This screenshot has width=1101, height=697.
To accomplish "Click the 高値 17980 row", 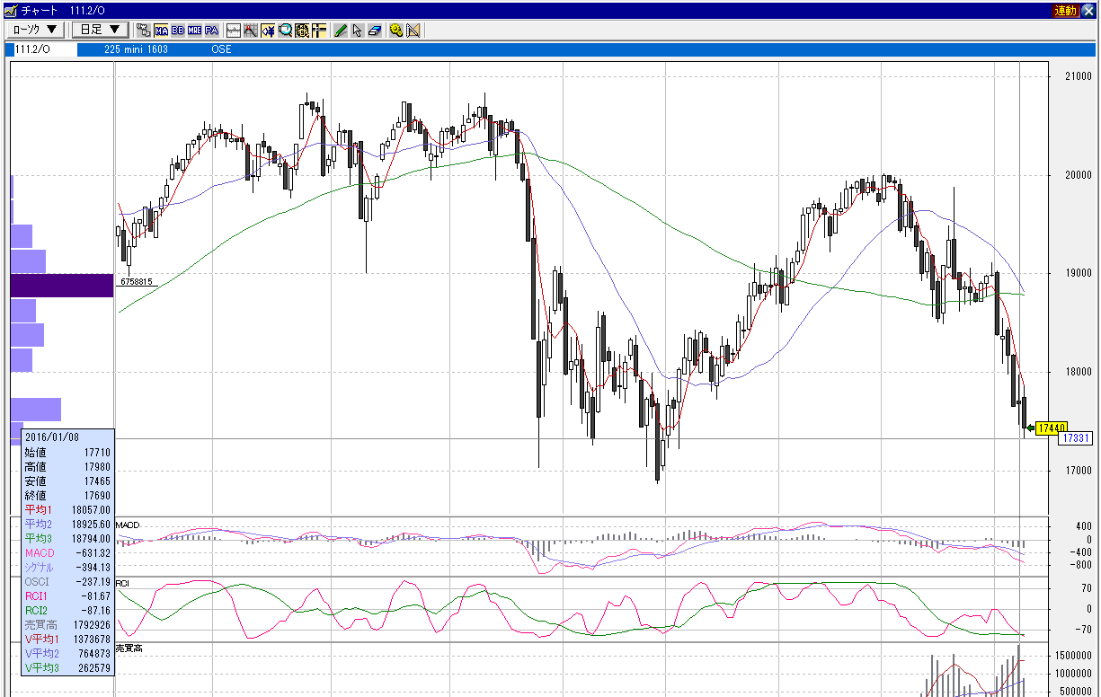I will (x=67, y=466).
